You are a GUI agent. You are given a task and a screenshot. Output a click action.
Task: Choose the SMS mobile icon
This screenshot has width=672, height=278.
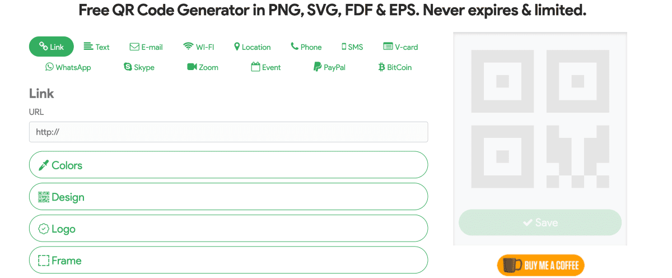(344, 47)
